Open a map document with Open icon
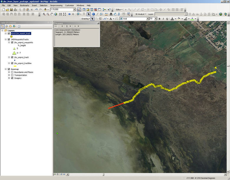Image resolution: width=230 pixels, height=180 pixels. pyautogui.click(x=7, y=10)
